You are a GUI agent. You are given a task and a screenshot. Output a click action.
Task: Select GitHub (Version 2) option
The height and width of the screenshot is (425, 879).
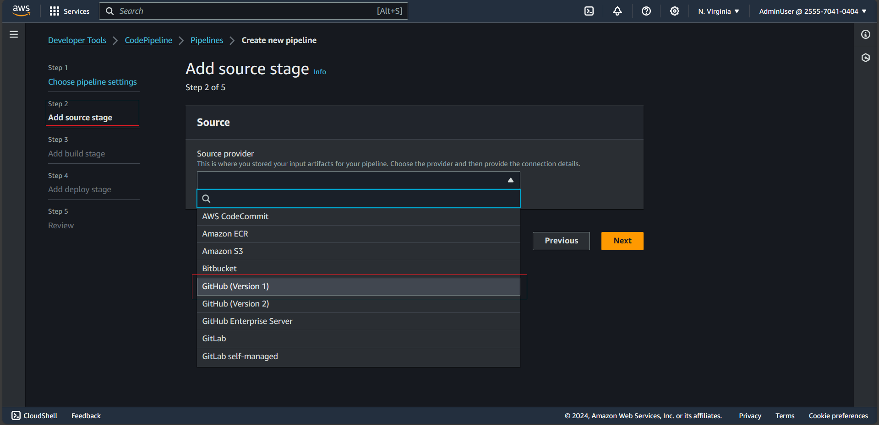pos(359,304)
